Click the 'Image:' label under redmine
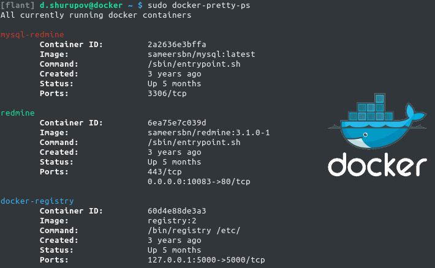Image resolution: width=435 pixels, height=268 pixels. pyautogui.click(x=54, y=133)
